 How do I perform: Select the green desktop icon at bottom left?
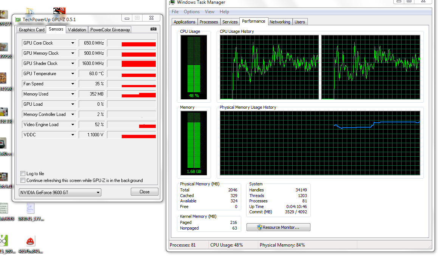(x=4, y=241)
